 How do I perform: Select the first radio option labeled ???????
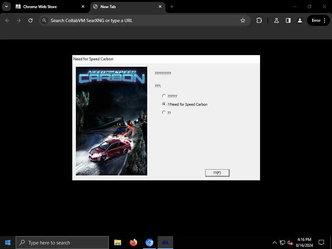point(170,96)
